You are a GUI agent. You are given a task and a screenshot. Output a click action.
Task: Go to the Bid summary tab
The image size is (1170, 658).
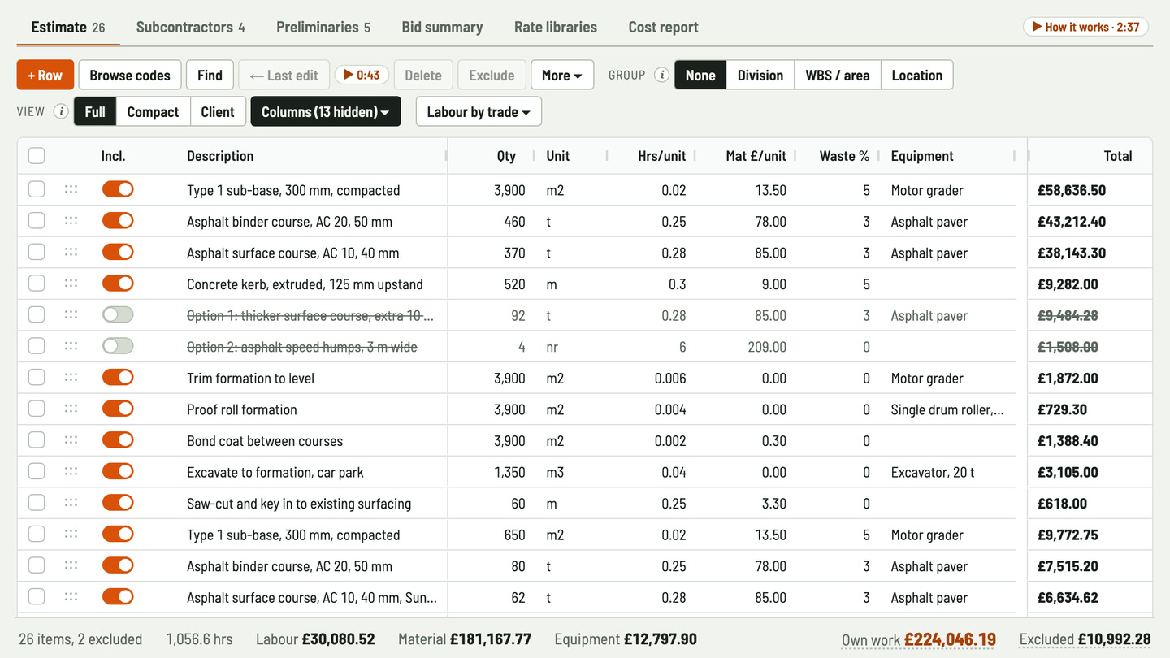coord(442,27)
